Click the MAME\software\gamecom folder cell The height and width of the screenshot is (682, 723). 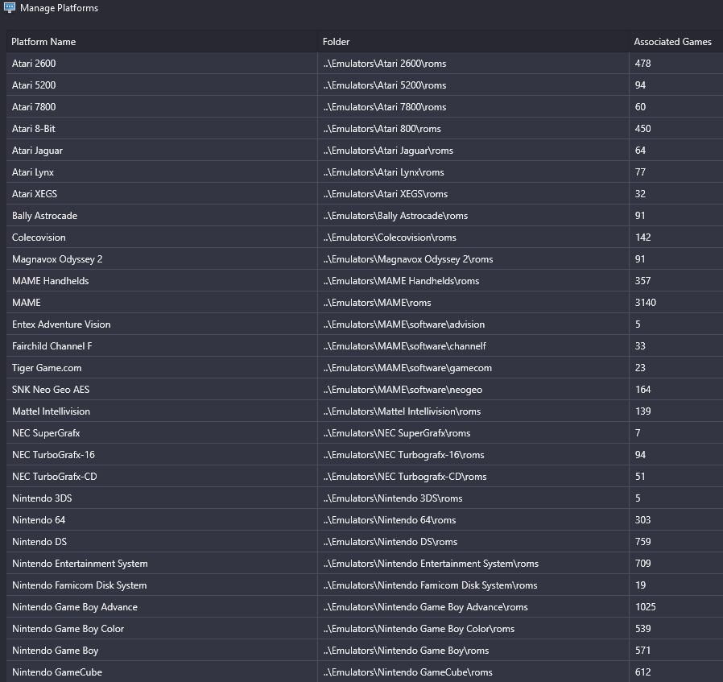[x=473, y=367]
